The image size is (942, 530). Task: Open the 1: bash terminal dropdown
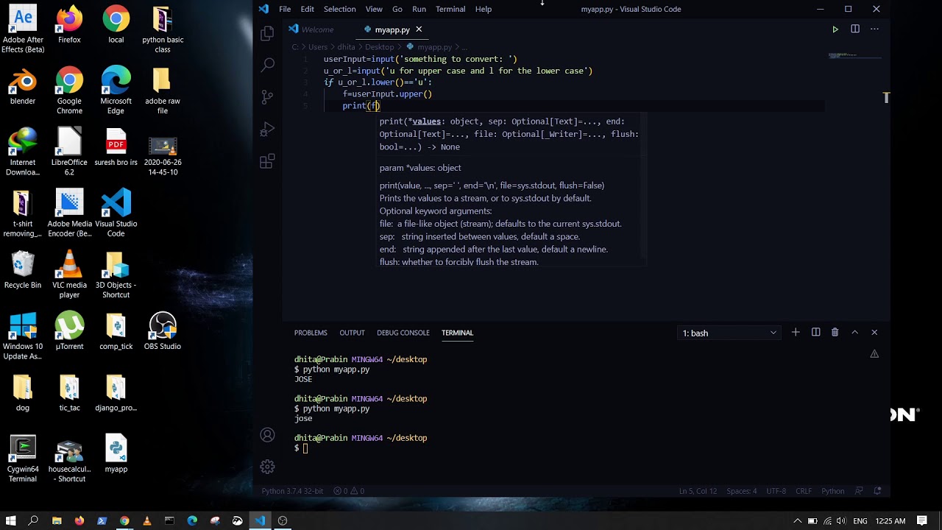[729, 333]
